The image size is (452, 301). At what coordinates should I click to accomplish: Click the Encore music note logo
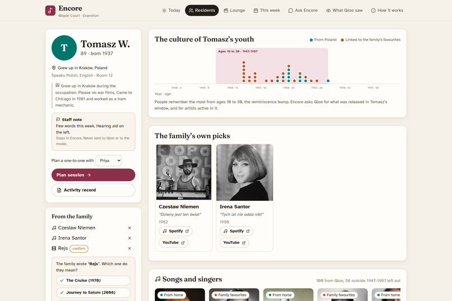pos(50,11)
